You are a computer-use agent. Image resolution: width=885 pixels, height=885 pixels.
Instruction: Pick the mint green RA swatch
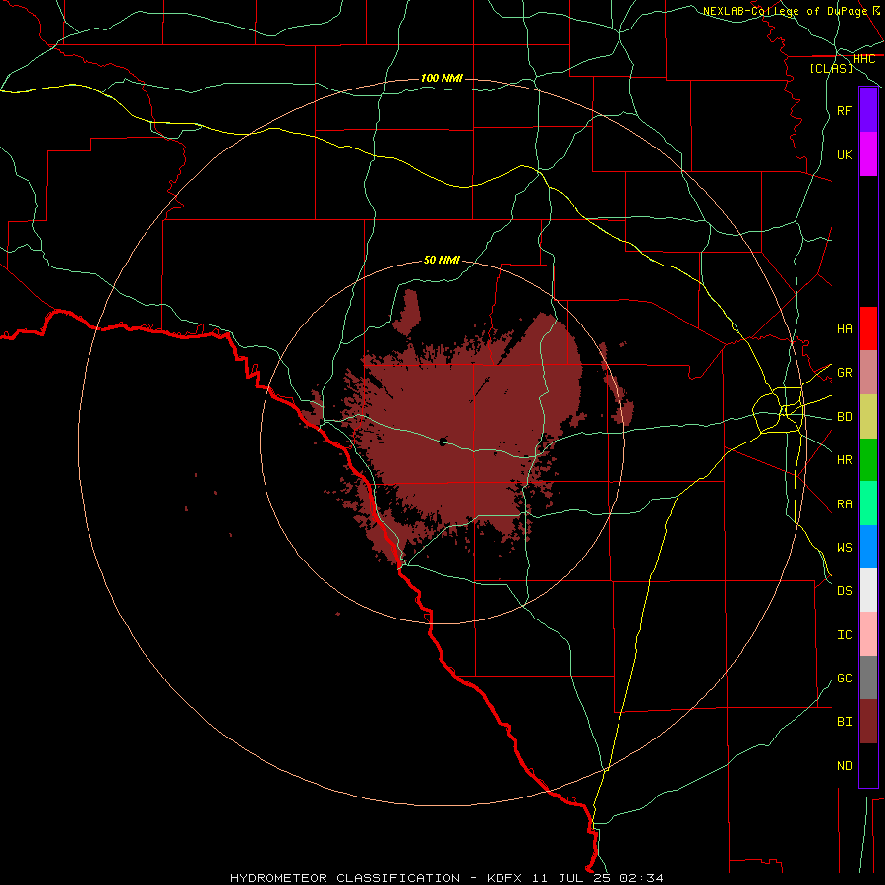coord(868,503)
